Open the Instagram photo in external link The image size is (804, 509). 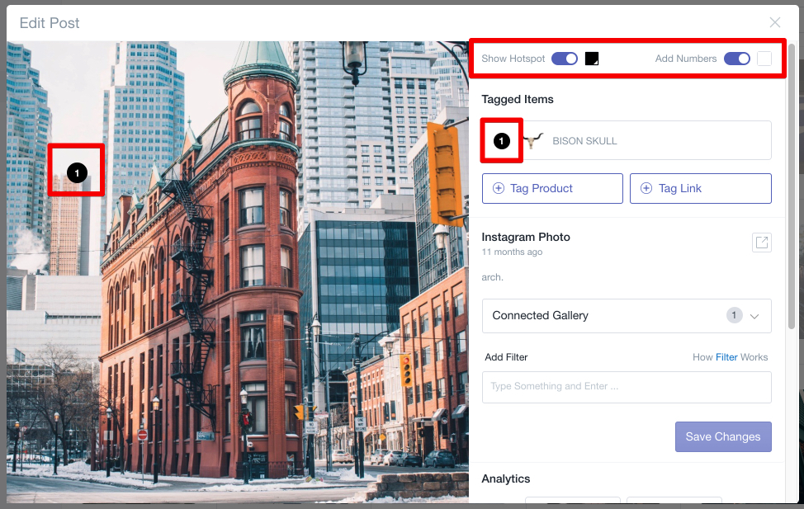(761, 243)
